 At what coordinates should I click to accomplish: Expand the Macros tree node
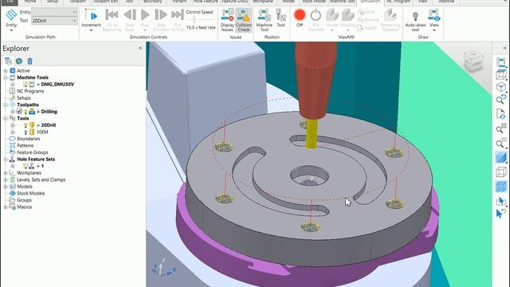[6, 207]
